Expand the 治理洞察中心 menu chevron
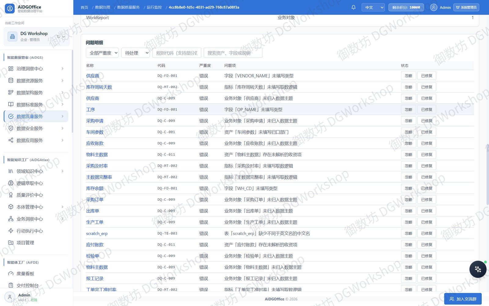 62,69
